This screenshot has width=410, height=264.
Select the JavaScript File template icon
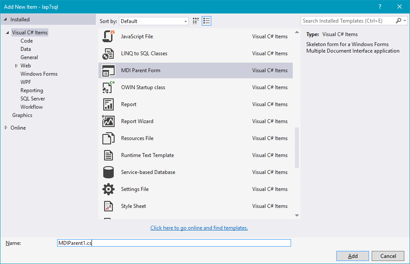click(108, 36)
